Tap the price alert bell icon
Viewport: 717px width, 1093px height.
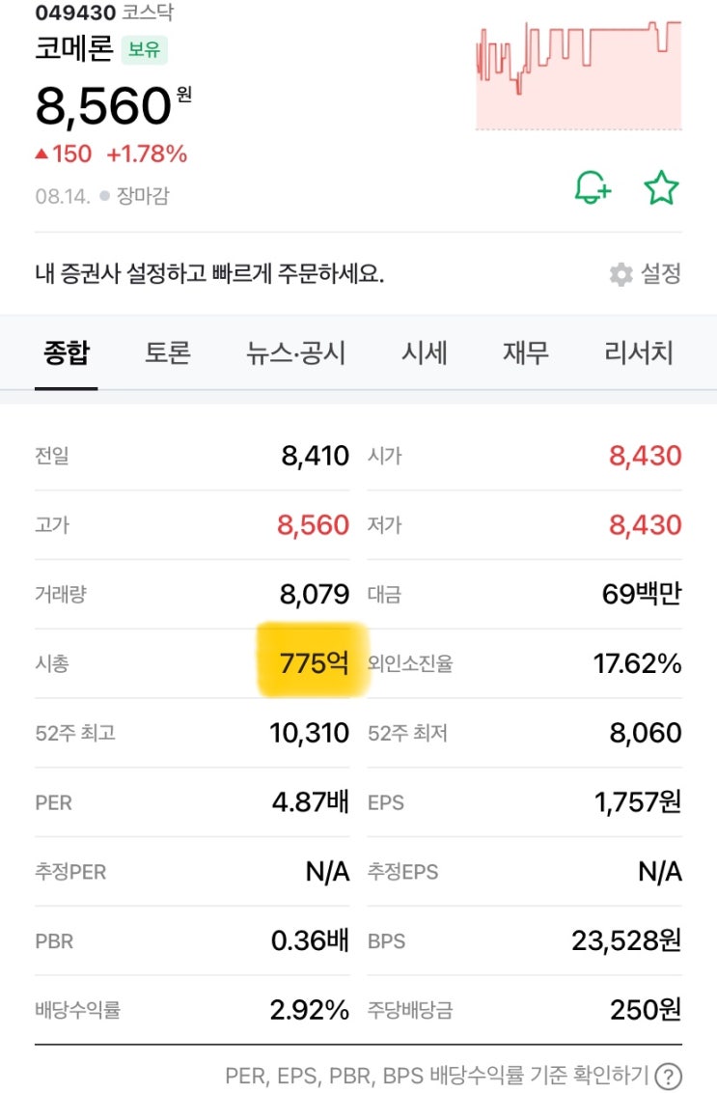click(x=593, y=187)
